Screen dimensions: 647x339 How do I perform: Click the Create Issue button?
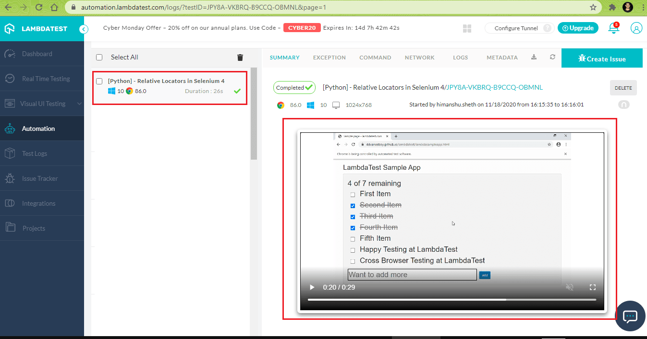[x=602, y=58]
